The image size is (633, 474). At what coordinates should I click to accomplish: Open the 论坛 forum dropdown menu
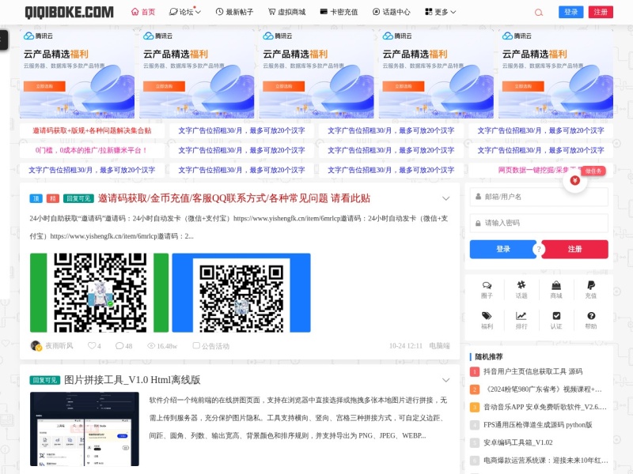[185, 12]
